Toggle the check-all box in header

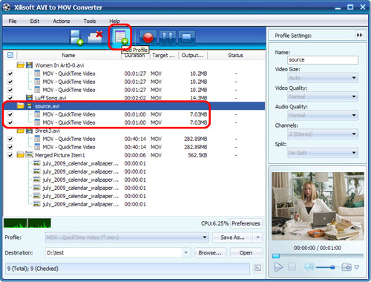tap(10, 55)
